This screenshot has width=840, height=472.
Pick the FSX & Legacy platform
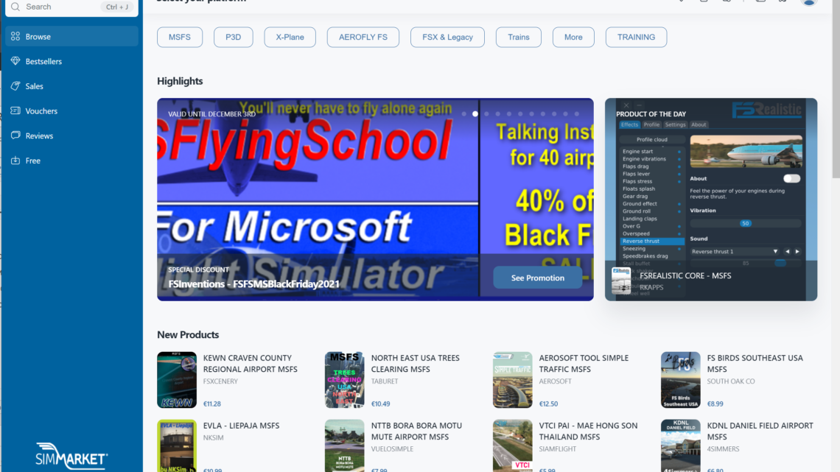click(447, 37)
